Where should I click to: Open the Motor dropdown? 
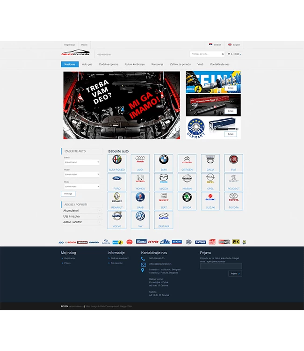[82, 186]
